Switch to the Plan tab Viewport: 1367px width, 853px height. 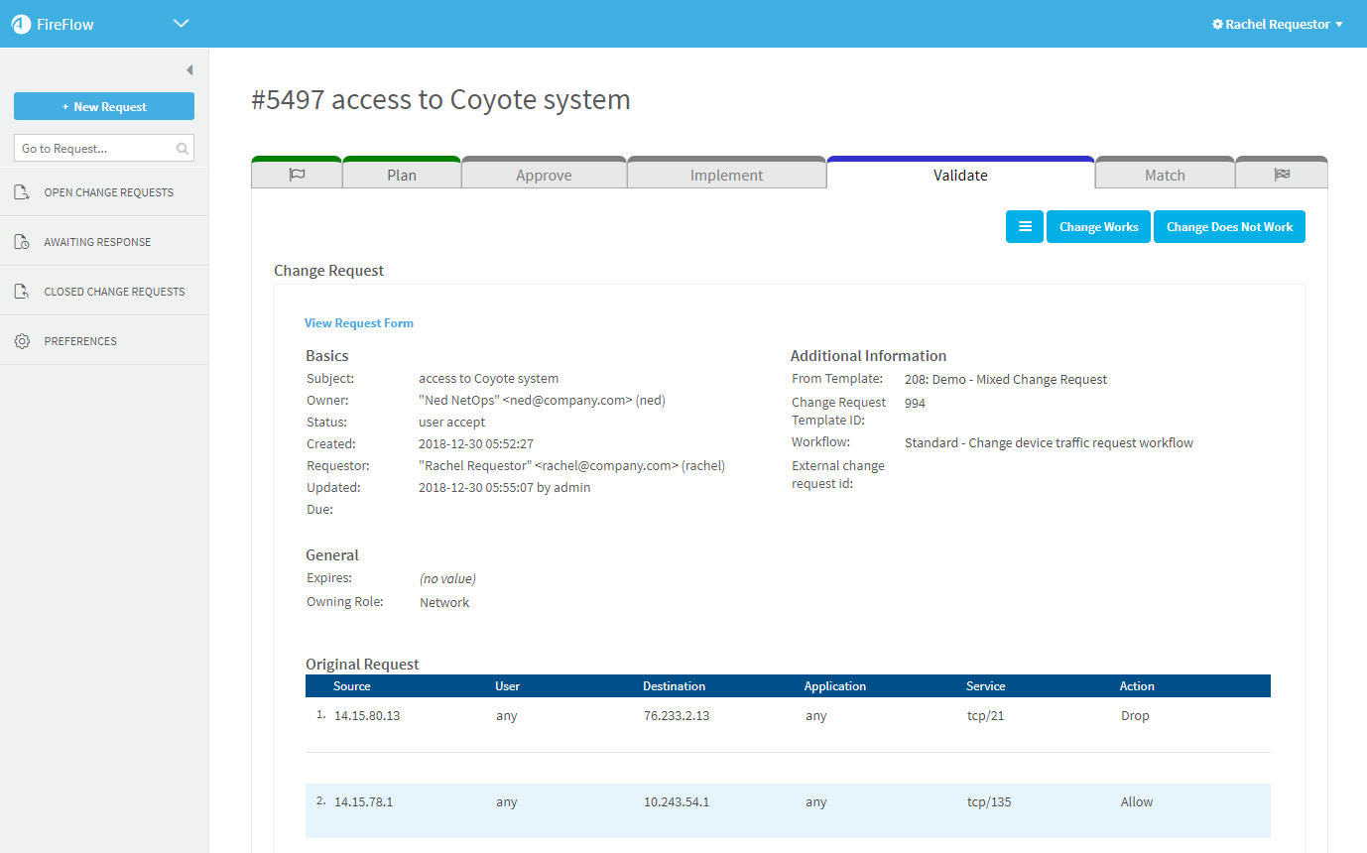pyautogui.click(x=402, y=175)
